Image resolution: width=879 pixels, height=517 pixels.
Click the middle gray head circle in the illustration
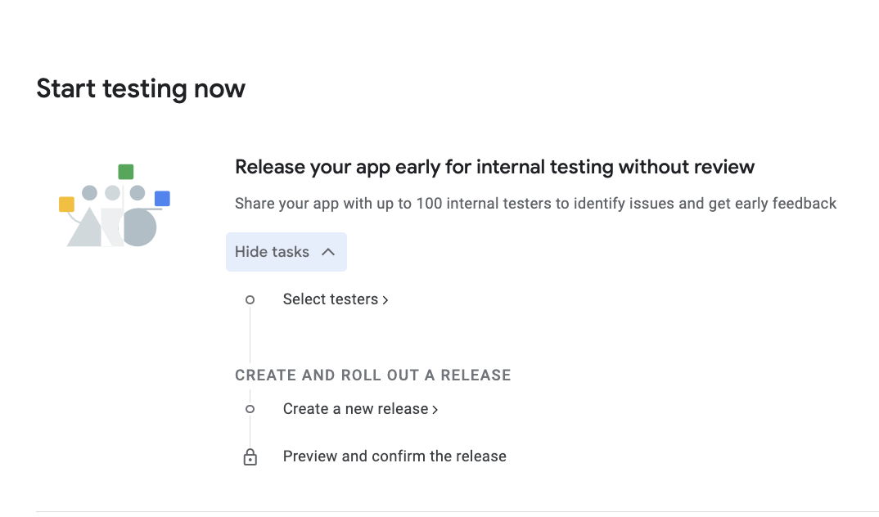pyautogui.click(x=113, y=193)
